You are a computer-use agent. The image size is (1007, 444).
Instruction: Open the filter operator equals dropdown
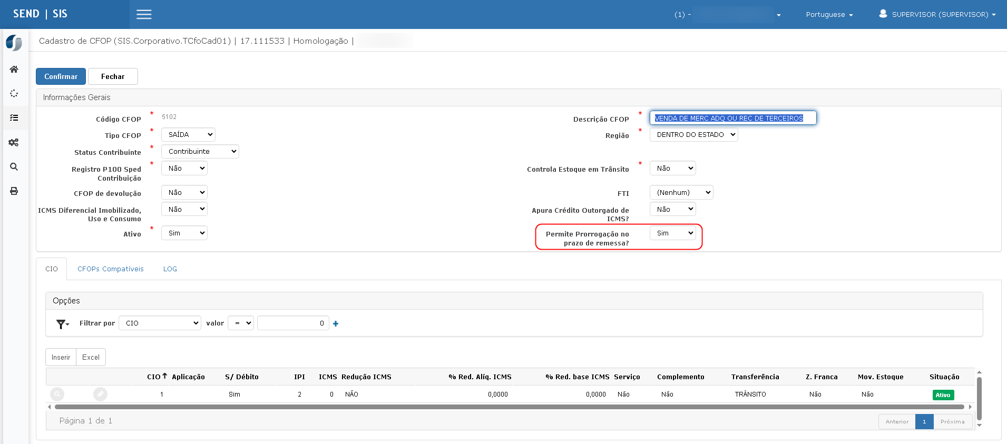point(241,323)
